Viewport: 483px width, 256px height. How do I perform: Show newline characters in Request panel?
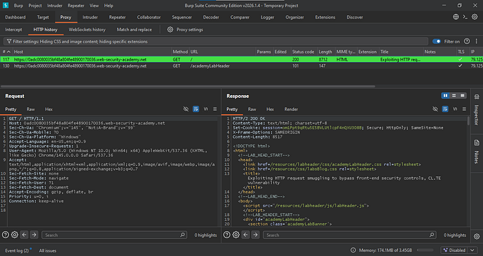tap(206, 109)
